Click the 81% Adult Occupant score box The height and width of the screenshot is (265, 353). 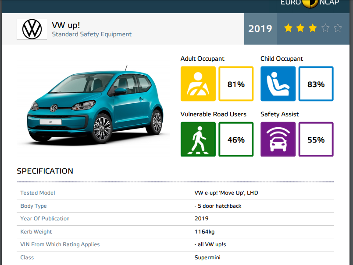(x=236, y=84)
